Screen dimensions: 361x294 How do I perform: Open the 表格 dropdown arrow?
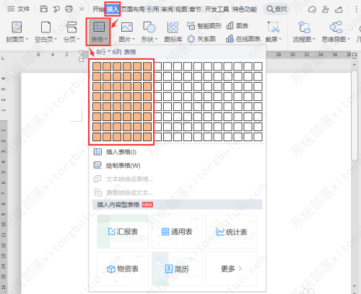coord(106,39)
